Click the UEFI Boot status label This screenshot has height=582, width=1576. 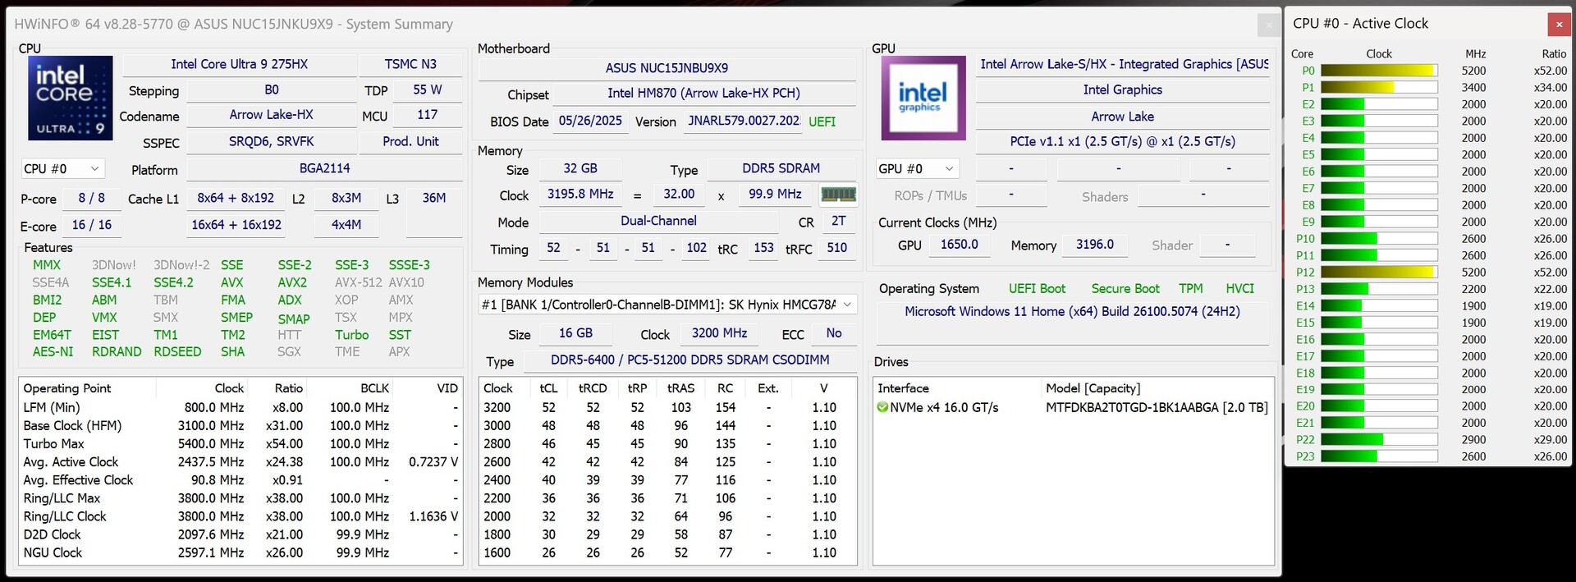1037,289
